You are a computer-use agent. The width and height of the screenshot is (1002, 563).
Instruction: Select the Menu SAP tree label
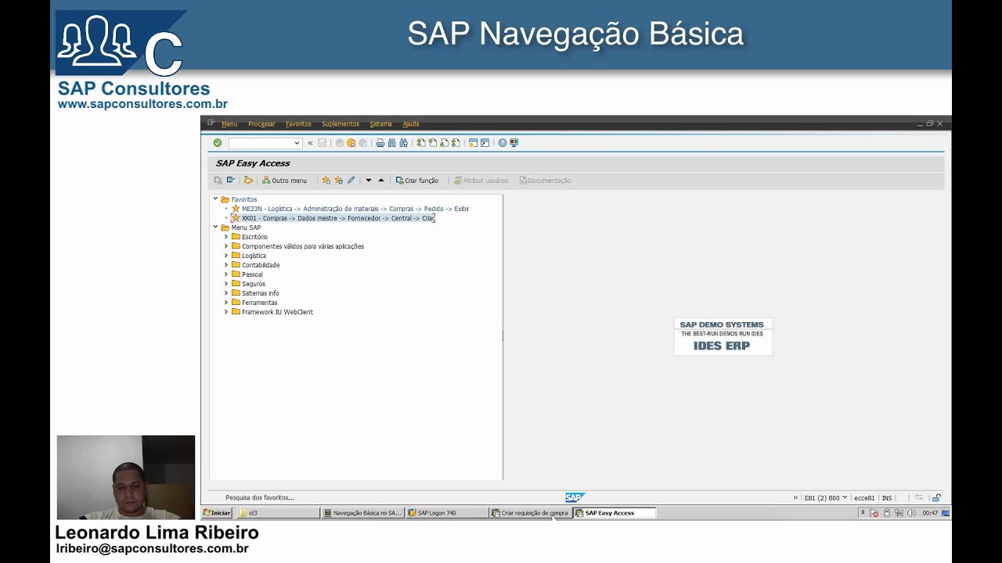pos(246,228)
